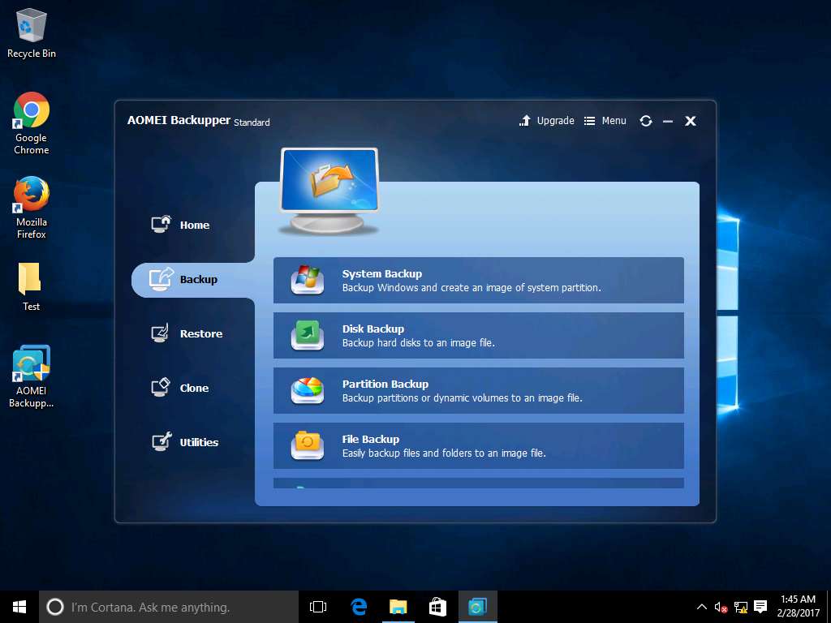Click 'Easily backup files and folders' description
831x623 pixels.
[x=444, y=453]
